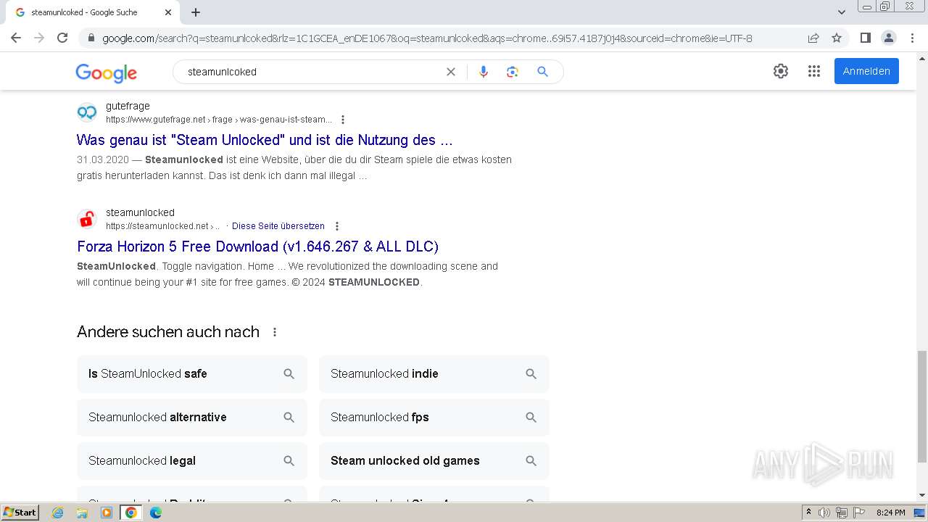Viewport: 928px width, 522px height.
Task: Open Google quick settings gear
Action: pyautogui.click(x=781, y=71)
